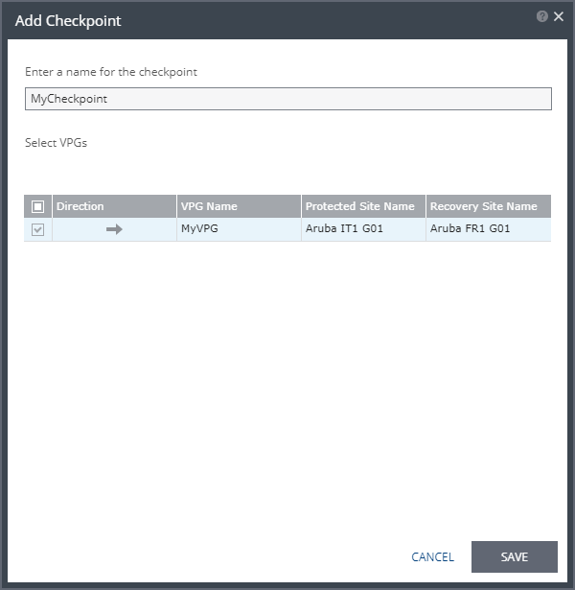Screen dimensions: 575x590
Task: Sort by the Direction column header
Action: [114, 206]
